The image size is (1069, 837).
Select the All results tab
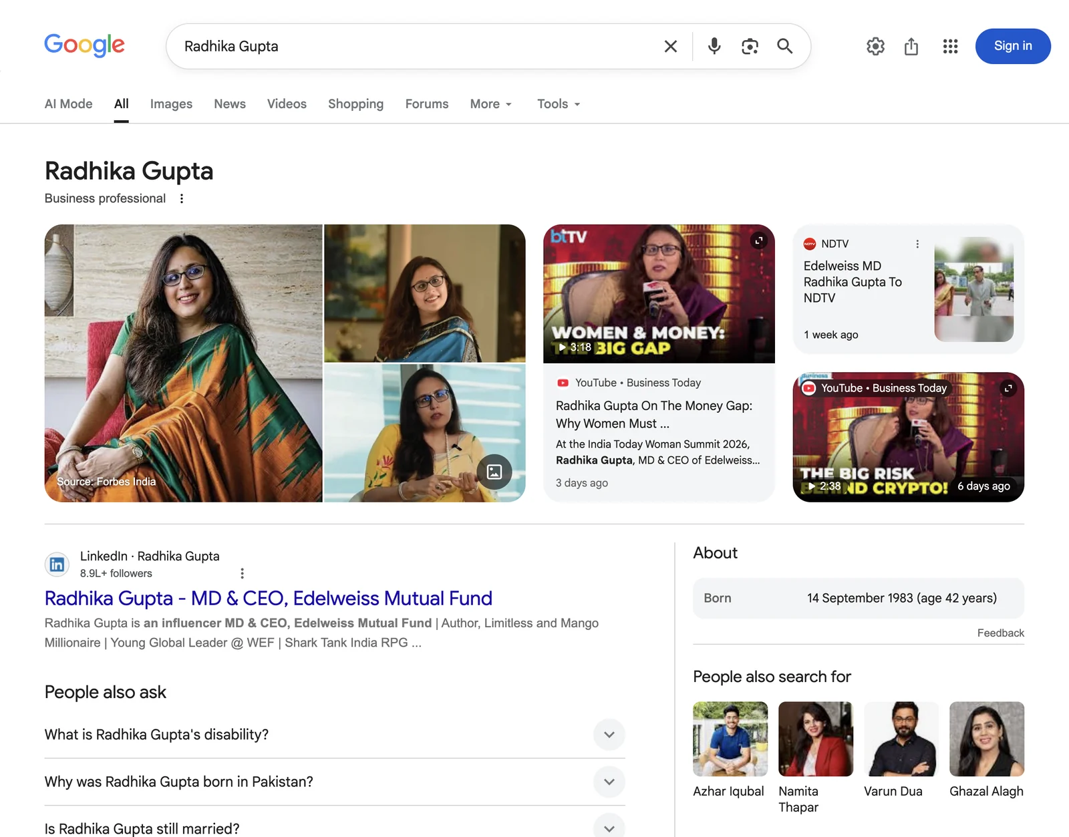point(121,104)
